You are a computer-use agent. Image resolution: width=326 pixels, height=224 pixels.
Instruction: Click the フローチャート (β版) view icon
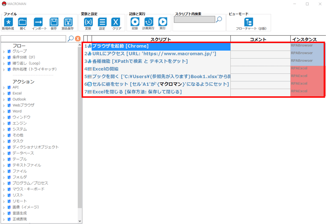tap(249, 22)
